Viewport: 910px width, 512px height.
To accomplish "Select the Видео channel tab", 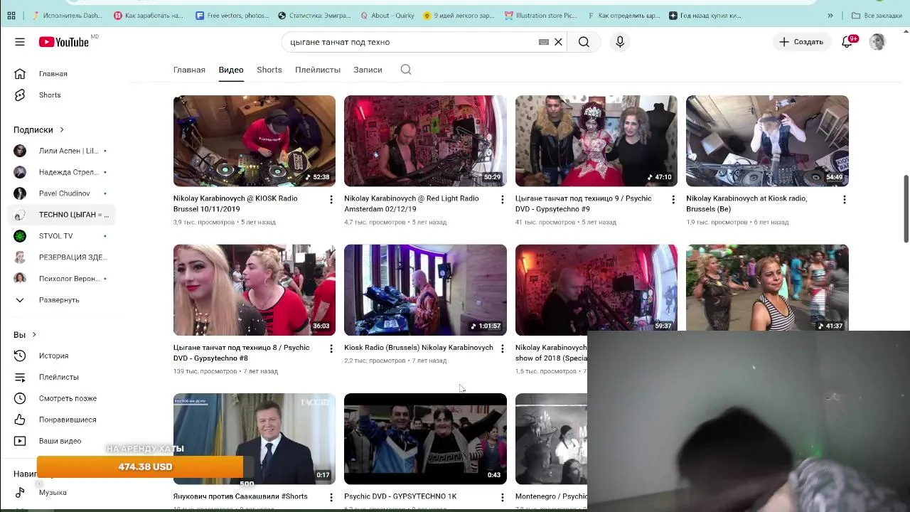I will [231, 70].
